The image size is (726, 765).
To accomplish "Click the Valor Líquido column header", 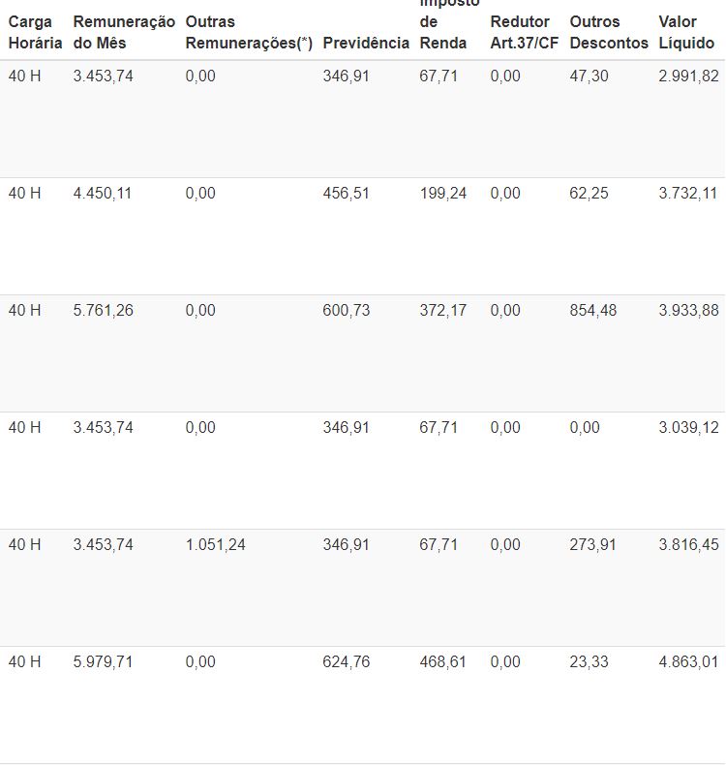I will tap(686, 32).
